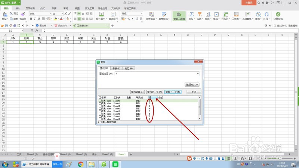This screenshot has width=299, height=168.
Task: Click the Wrap Text icon
Action: 113,14
